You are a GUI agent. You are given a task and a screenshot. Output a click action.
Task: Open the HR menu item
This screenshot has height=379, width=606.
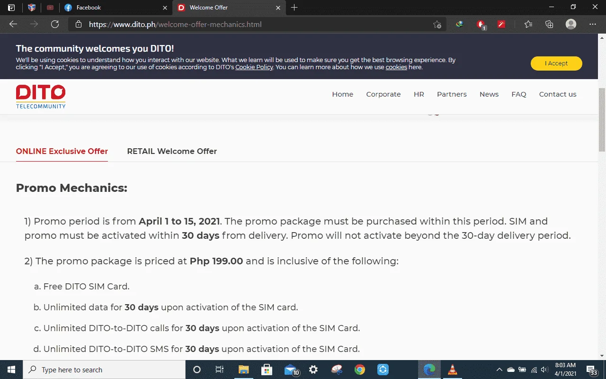point(419,94)
